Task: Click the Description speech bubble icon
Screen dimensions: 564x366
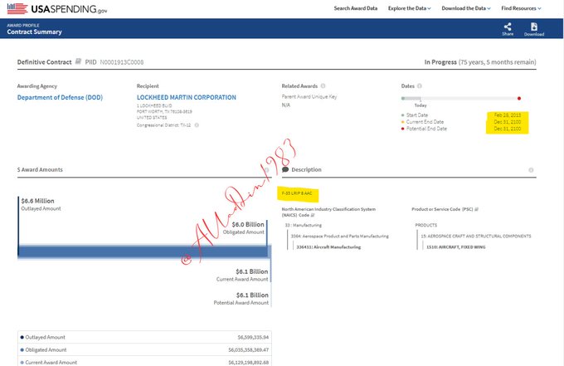Action: point(285,169)
